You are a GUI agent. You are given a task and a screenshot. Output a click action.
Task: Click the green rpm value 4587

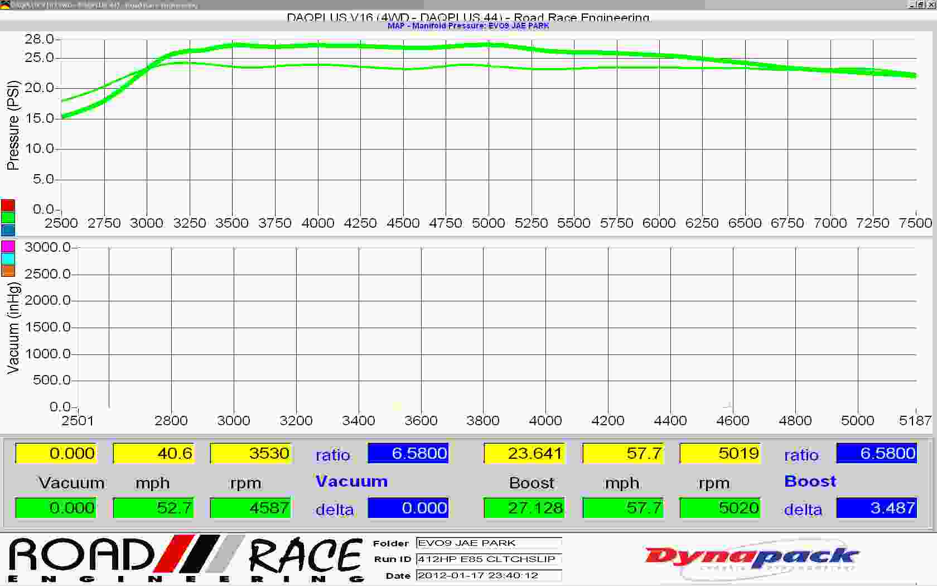250,508
